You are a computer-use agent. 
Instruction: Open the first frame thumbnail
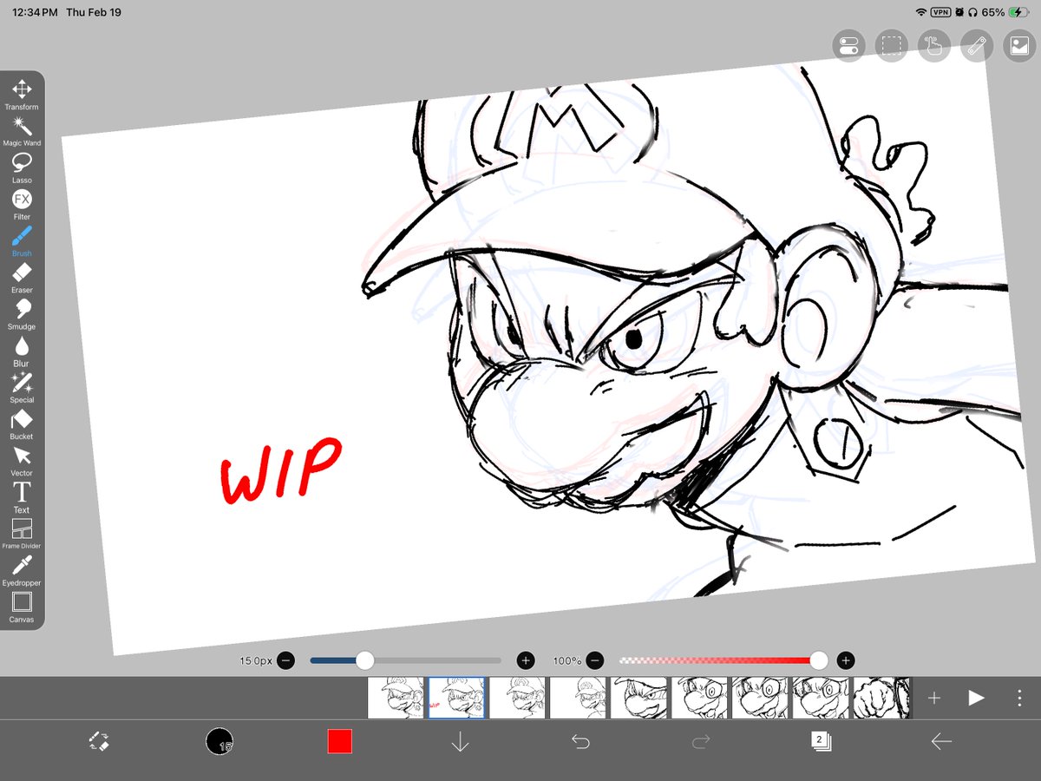(x=396, y=698)
